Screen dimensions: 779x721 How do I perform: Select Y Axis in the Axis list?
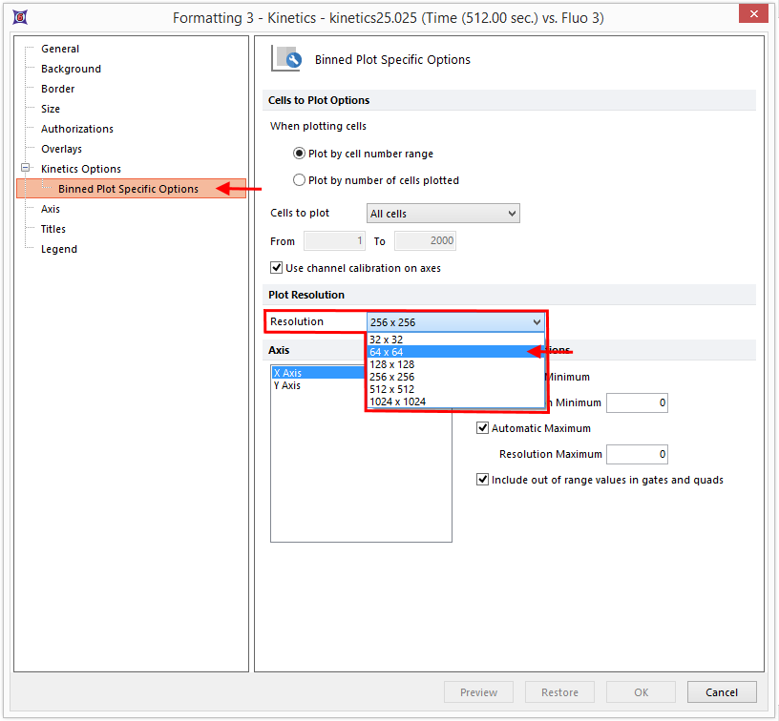pyautogui.click(x=287, y=385)
